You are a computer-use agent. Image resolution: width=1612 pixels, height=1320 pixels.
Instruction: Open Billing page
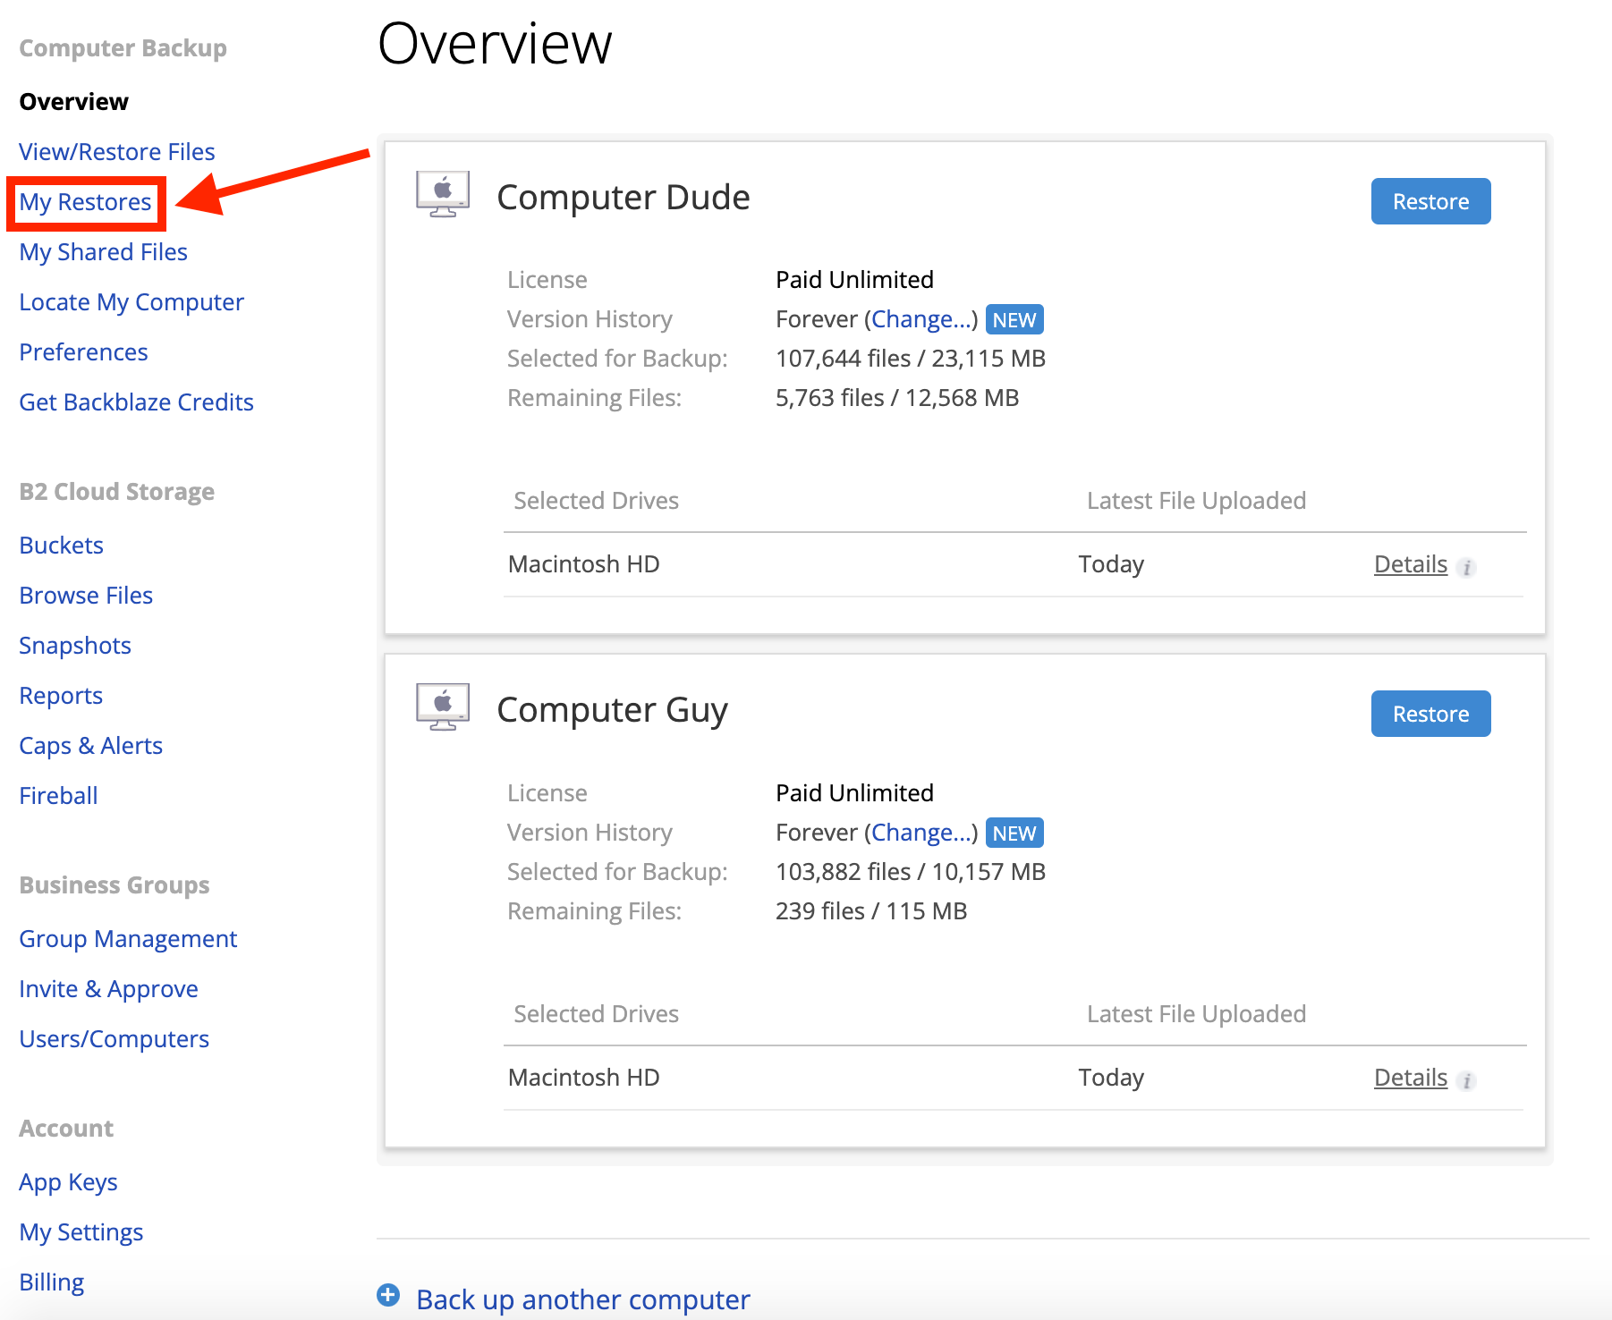[x=52, y=1282]
